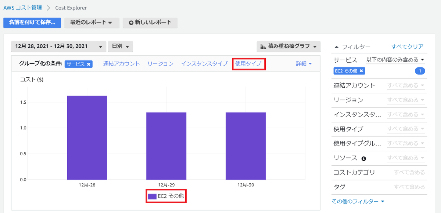Expand その他のフィルター

click(x=358, y=201)
